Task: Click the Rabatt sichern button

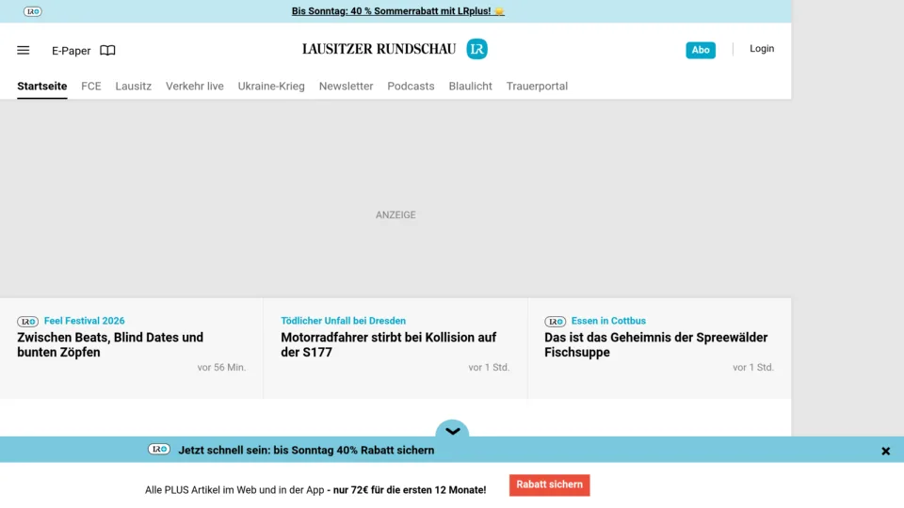Action: click(549, 485)
